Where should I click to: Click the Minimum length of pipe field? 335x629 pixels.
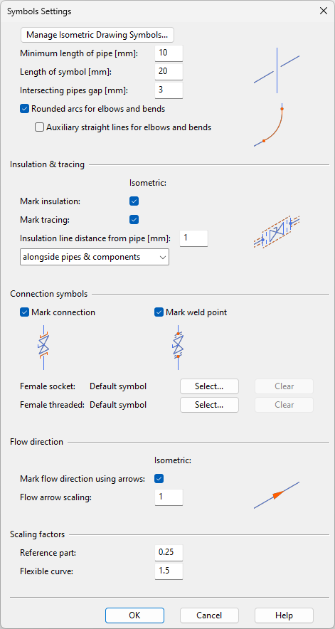tap(169, 53)
